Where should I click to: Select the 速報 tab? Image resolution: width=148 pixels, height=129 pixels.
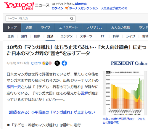pos(29,28)
